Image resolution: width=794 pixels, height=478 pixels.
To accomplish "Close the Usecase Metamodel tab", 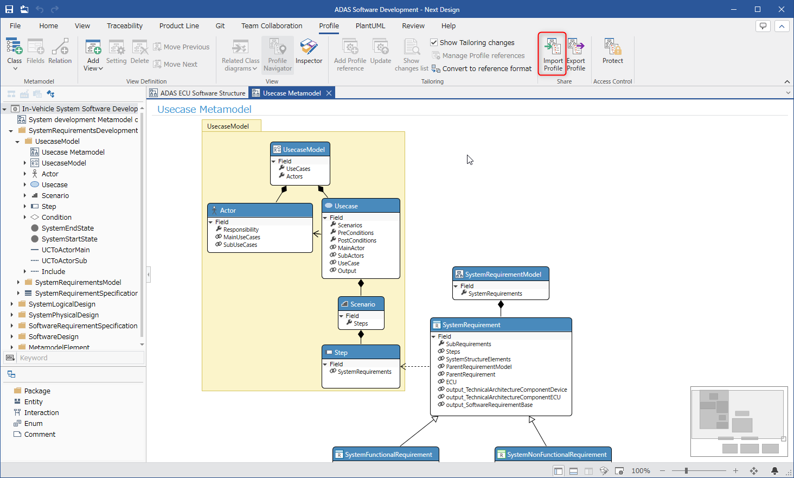I will point(329,93).
